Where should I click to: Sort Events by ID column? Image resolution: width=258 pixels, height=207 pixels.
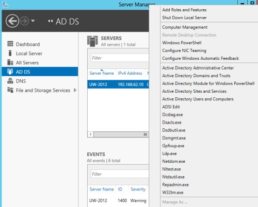[x=120, y=189]
